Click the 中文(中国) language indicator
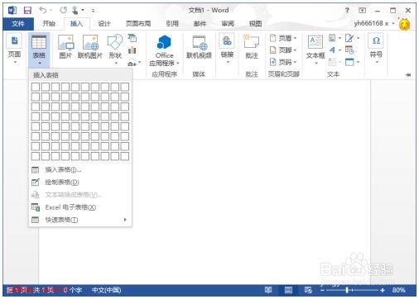This screenshot has width=419, height=299. [x=106, y=290]
